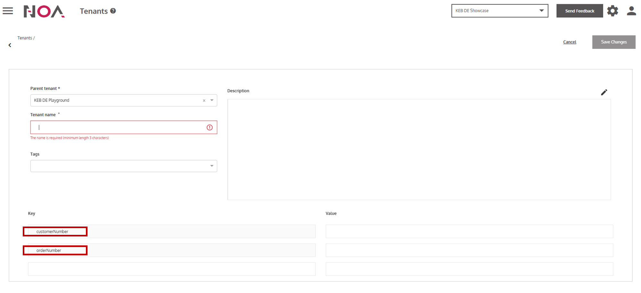
Task: Open the hamburger navigation menu
Action: pos(8,11)
